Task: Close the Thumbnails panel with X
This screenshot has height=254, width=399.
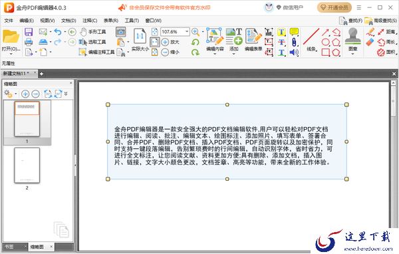Action: [70, 83]
